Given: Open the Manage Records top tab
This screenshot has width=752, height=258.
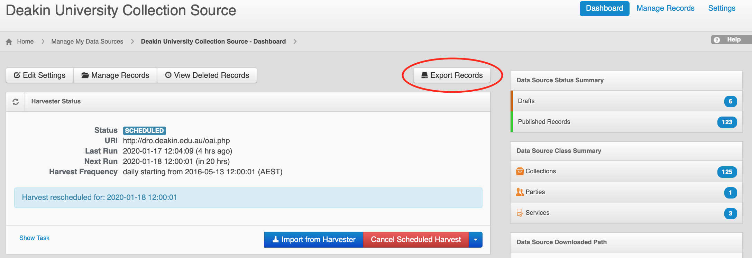Looking at the screenshot, I should click(665, 8).
